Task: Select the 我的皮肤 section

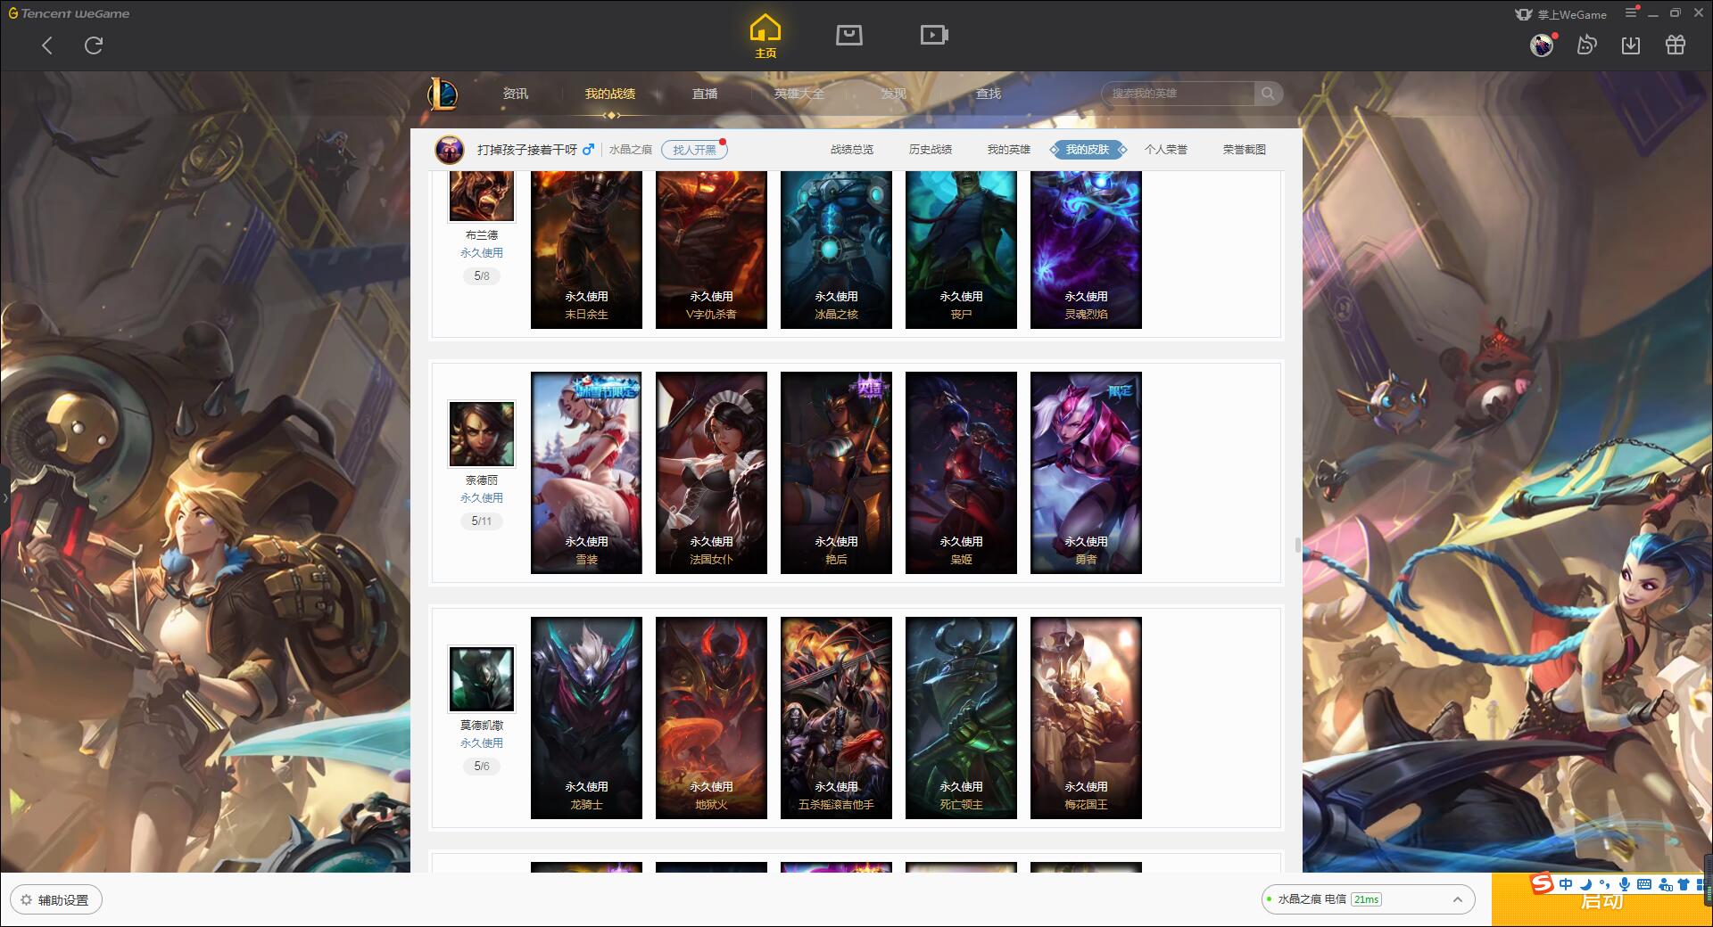Action: tap(1088, 150)
